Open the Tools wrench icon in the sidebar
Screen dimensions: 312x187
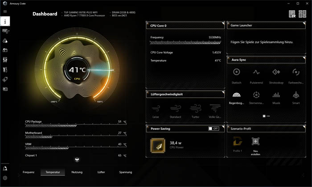coord(5,70)
